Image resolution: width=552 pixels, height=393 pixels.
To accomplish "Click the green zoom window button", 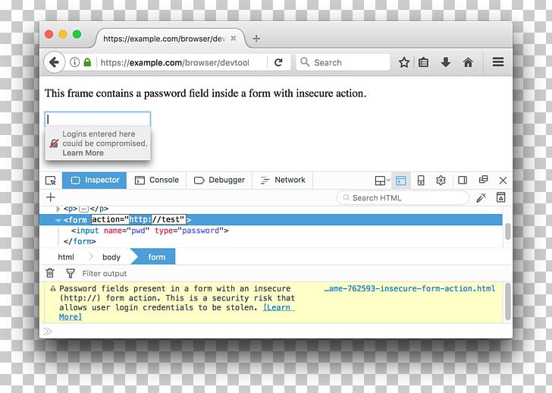I will pos(77,34).
